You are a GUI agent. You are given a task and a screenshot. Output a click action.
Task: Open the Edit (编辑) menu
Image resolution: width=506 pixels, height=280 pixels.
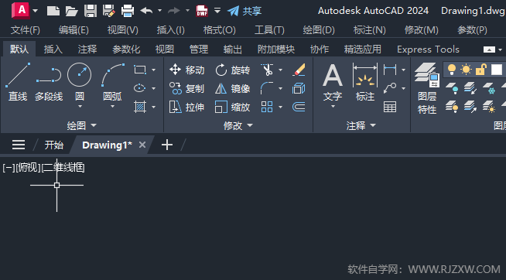[74, 30]
